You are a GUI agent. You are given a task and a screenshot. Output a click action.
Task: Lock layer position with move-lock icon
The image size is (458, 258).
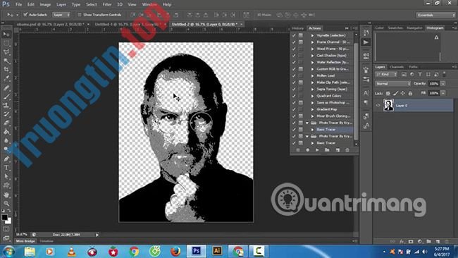403,93
